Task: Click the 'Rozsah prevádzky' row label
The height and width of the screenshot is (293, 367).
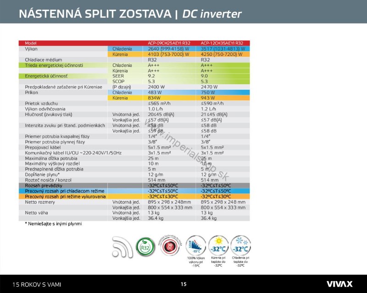Action: 44,185
